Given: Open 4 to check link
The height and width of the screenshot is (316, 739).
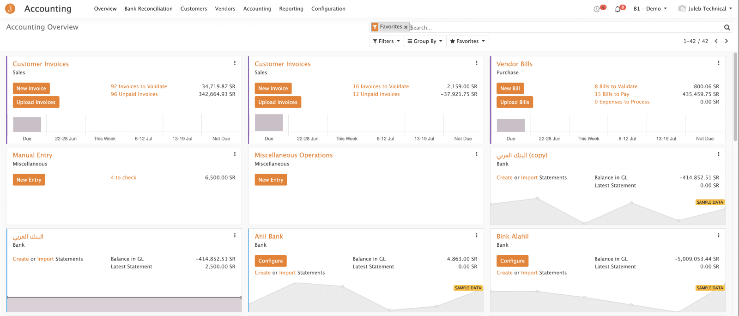Looking at the screenshot, I should (123, 177).
